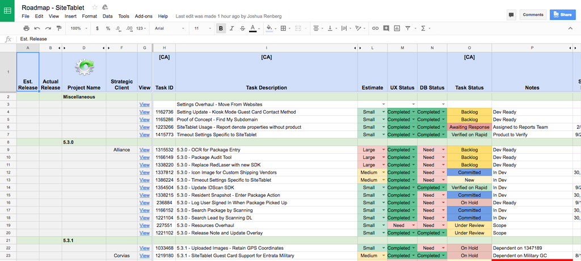Open the zoom 100% dropdown

pos(79,28)
